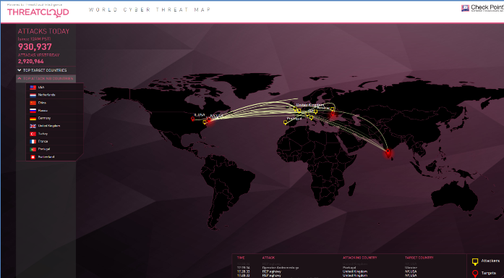Click the red Targets legend icon
This screenshot has height=278, width=504.
coord(475,274)
